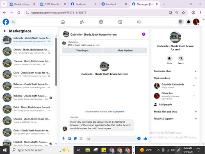The image size is (205, 154).
Task: Open Chrome zoom magnifier icon
Action: pyautogui.click(x=177, y=13)
